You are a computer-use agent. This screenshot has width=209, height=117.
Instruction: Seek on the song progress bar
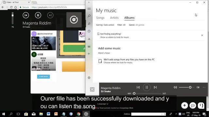pos(147,93)
